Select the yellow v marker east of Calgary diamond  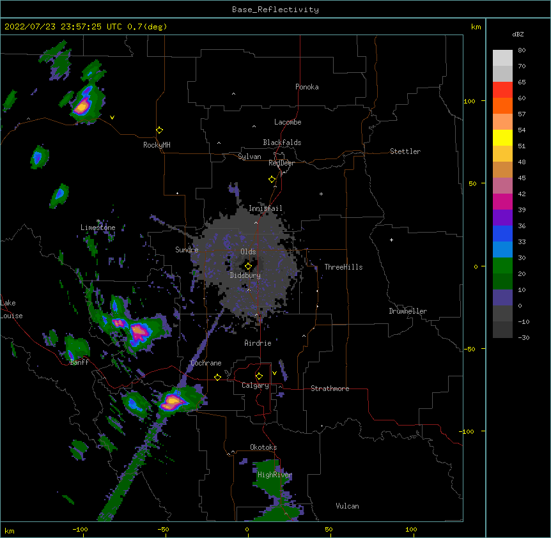click(274, 373)
